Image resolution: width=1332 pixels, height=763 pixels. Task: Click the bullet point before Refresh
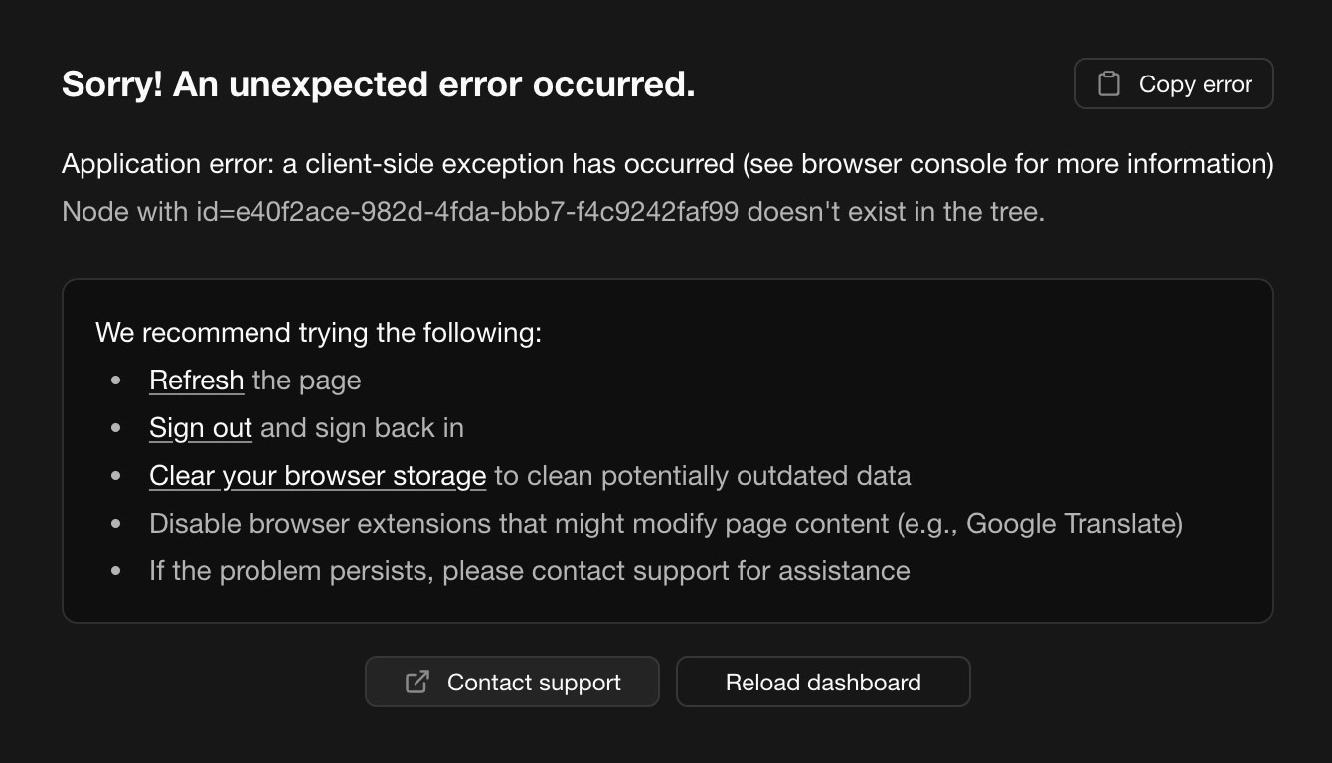point(117,381)
